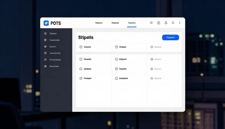This screenshot has width=225, height=129.
Task: Click the icon of the fifth dark sidebar item
Action: click(45, 60)
